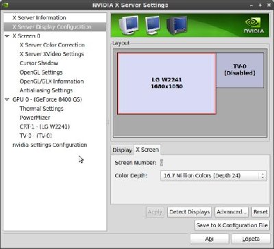Select X Server Display Configuration entry

55,27
